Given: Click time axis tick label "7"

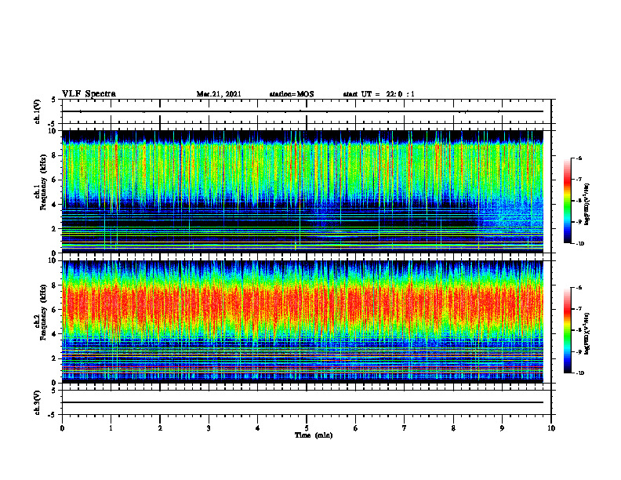Looking at the screenshot, I should 405,428.
